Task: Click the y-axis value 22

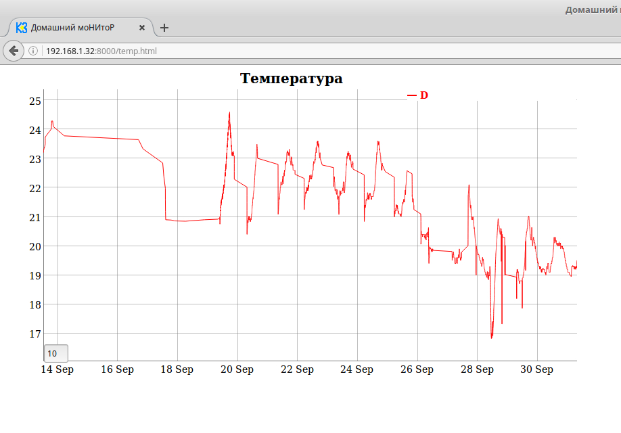Action: pyautogui.click(x=35, y=189)
